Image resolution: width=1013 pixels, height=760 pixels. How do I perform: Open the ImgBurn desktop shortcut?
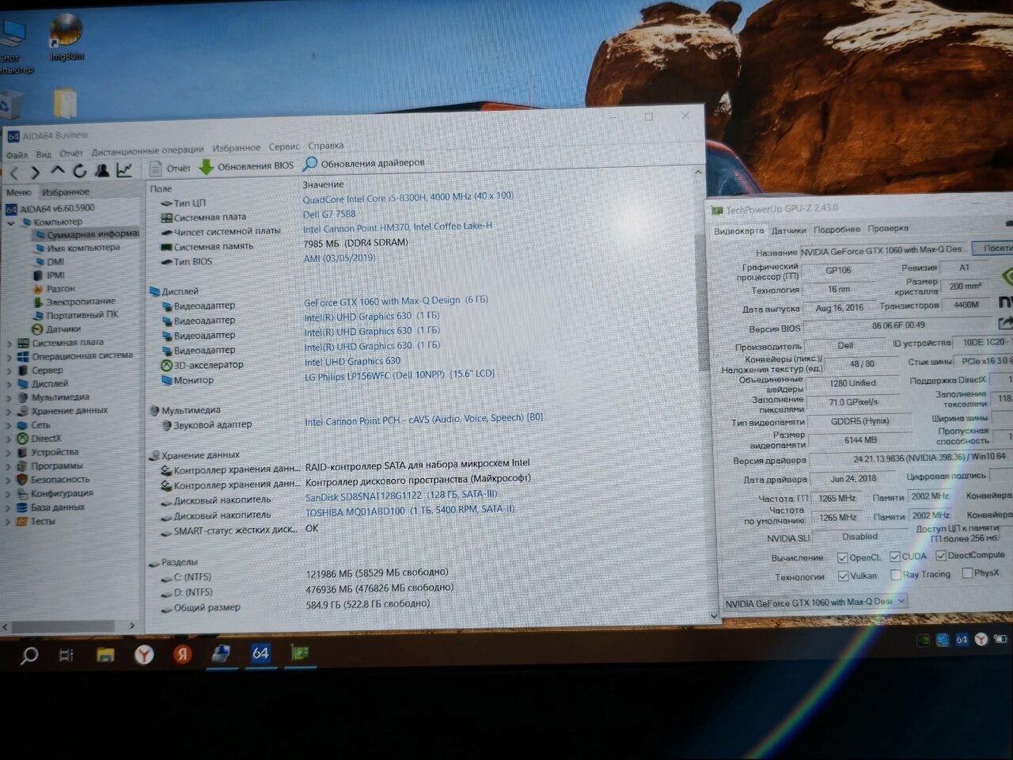(x=66, y=36)
